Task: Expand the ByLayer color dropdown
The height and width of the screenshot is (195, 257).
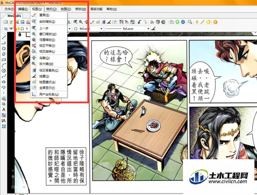Action: point(101,29)
